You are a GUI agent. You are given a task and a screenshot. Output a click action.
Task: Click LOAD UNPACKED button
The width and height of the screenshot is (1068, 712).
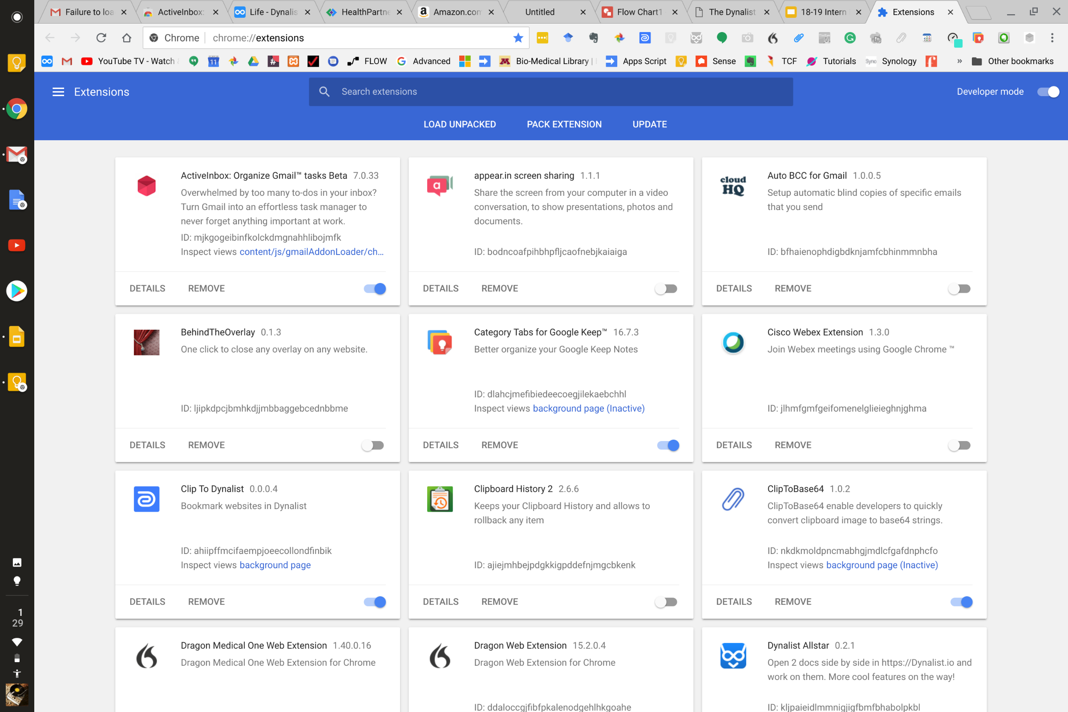[x=460, y=124]
